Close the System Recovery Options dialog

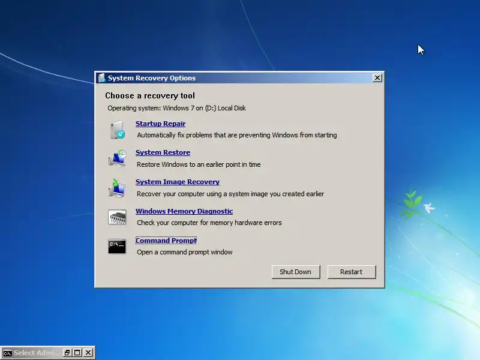pos(377,78)
